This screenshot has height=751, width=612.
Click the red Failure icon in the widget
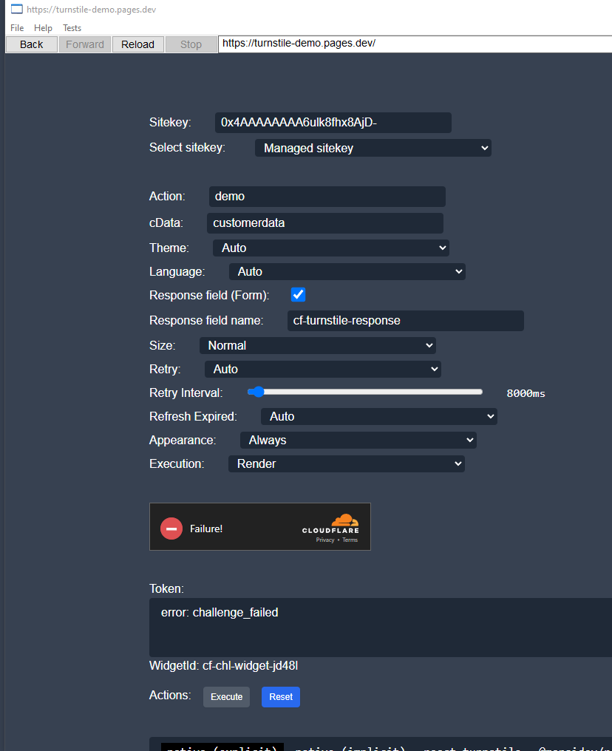point(171,528)
